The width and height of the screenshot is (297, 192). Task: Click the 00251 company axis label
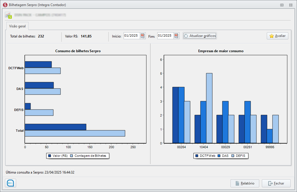247,147
